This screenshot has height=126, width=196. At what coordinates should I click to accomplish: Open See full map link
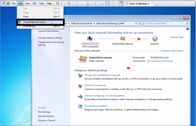177,37
